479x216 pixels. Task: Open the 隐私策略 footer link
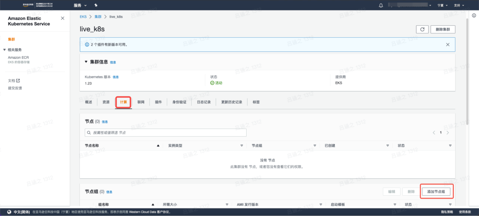coord(447,212)
